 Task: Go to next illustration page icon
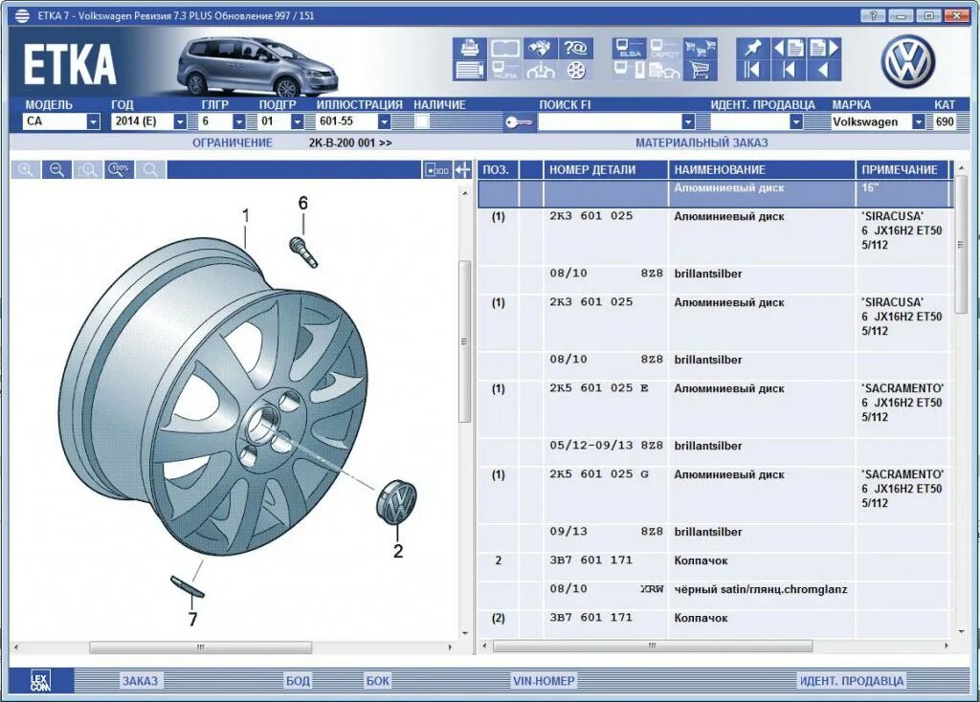tap(823, 49)
